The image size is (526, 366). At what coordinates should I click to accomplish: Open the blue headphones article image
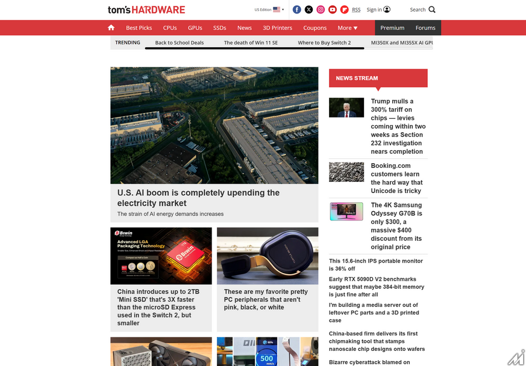tap(268, 256)
